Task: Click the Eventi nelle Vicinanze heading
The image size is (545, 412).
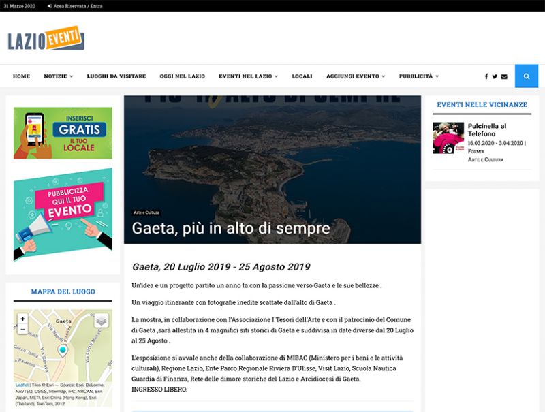Action: 482,105
